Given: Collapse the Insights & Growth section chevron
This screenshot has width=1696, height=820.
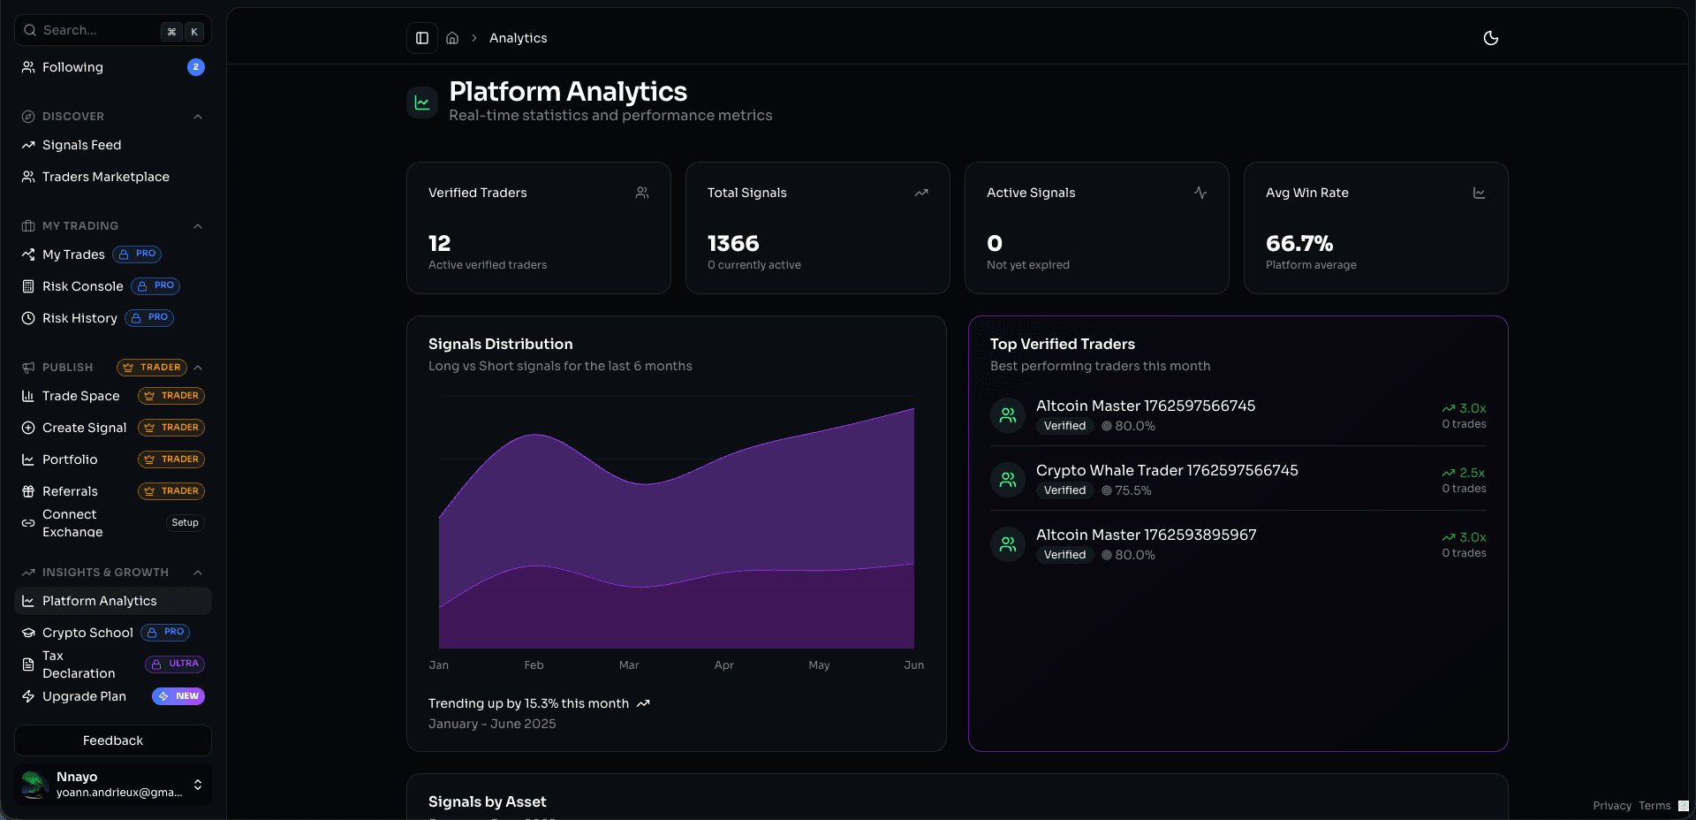Looking at the screenshot, I should coord(198,573).
